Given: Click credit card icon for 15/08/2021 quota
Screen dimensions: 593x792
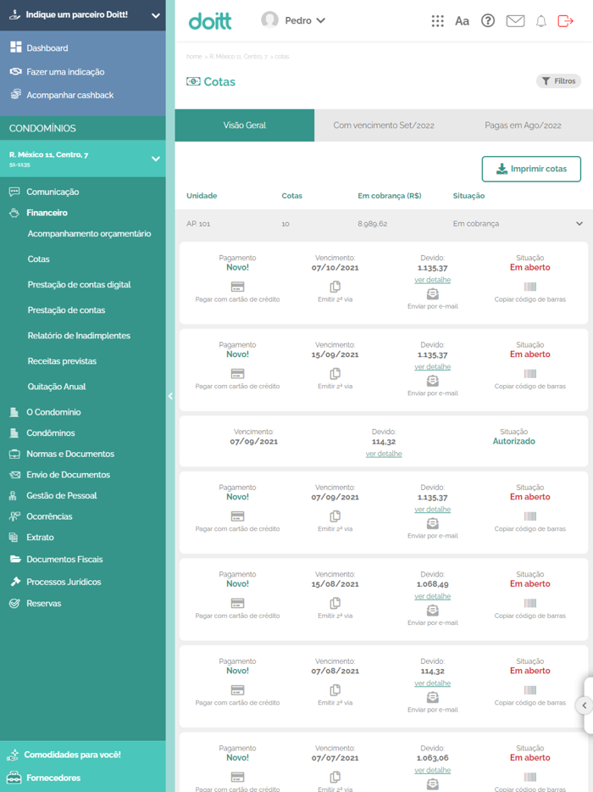Looking at the screenshot, I should (x=237, y=603).
